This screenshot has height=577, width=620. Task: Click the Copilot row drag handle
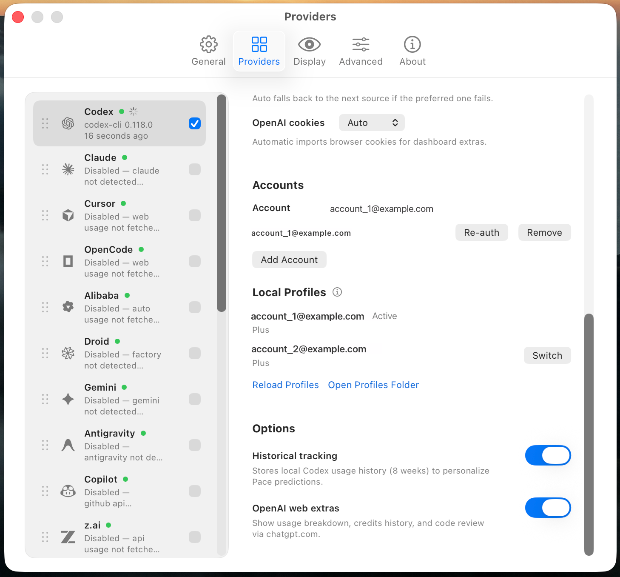pos(45,491)
